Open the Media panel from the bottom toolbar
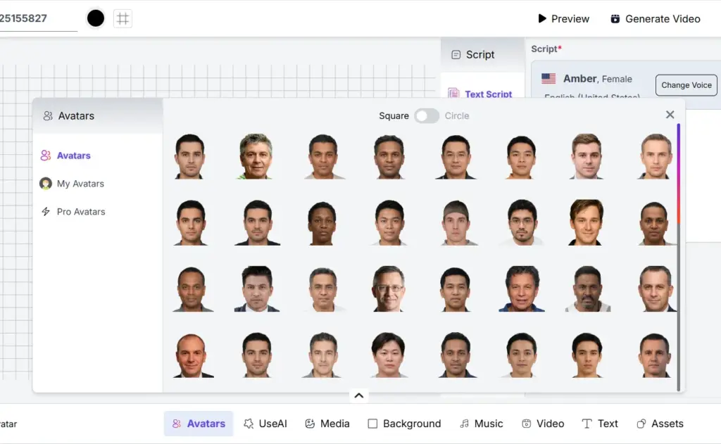Screen dimensions: 721x444 [327, 424]
